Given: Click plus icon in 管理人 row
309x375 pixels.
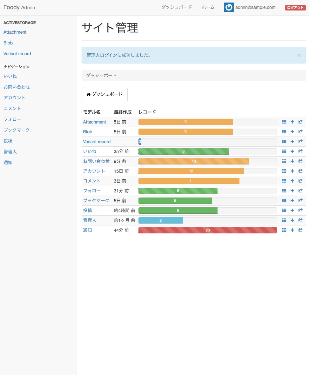Looking at the screenshot, I should 292,220.
